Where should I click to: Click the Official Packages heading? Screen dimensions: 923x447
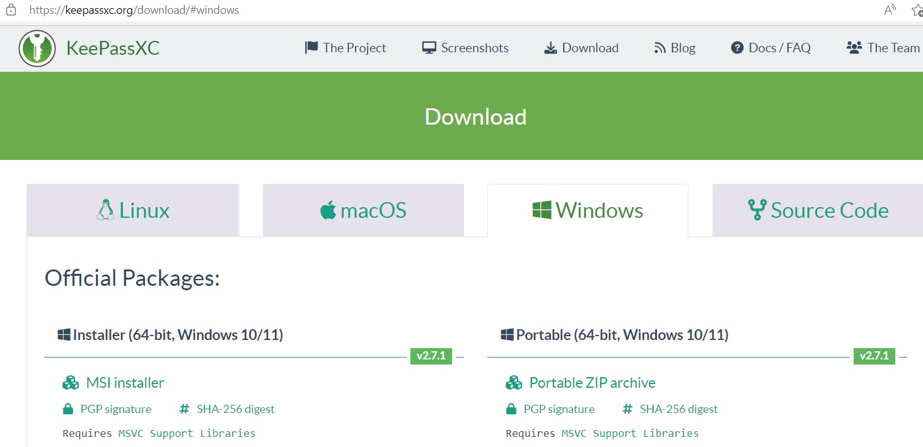[132, 278]
